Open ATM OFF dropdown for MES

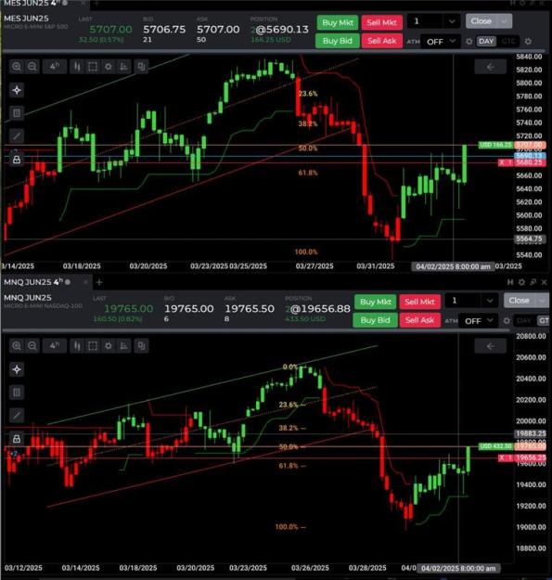tap(441, 42)
